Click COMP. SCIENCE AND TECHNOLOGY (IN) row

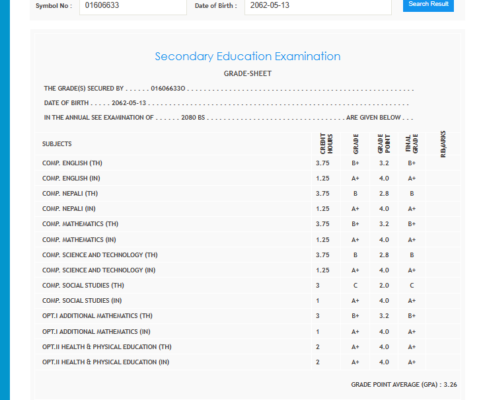(99, 270)
